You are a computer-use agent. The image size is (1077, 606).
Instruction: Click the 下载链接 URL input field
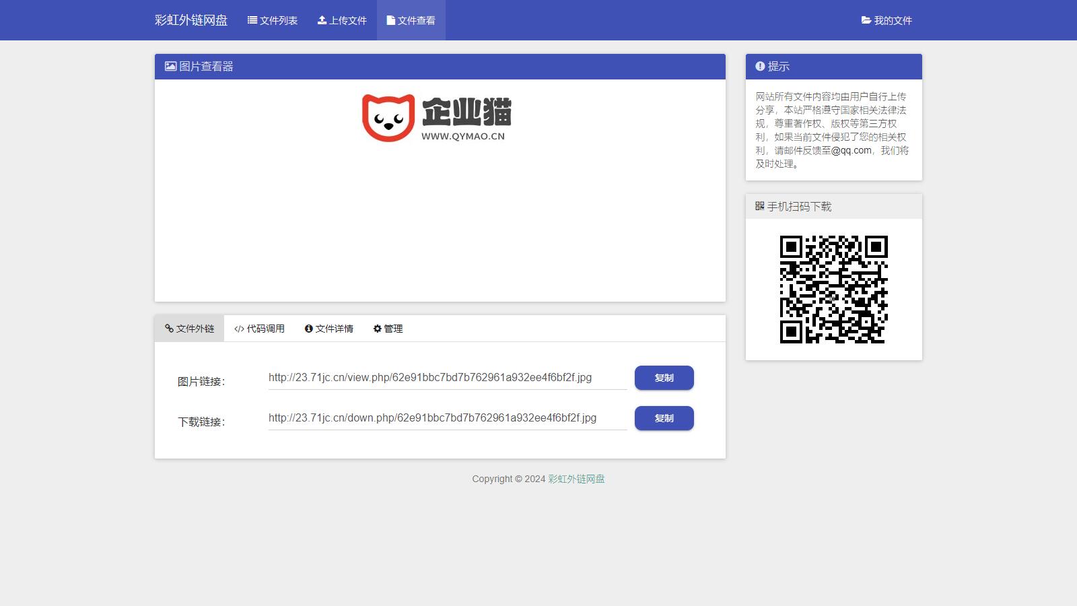click(447, 418)
